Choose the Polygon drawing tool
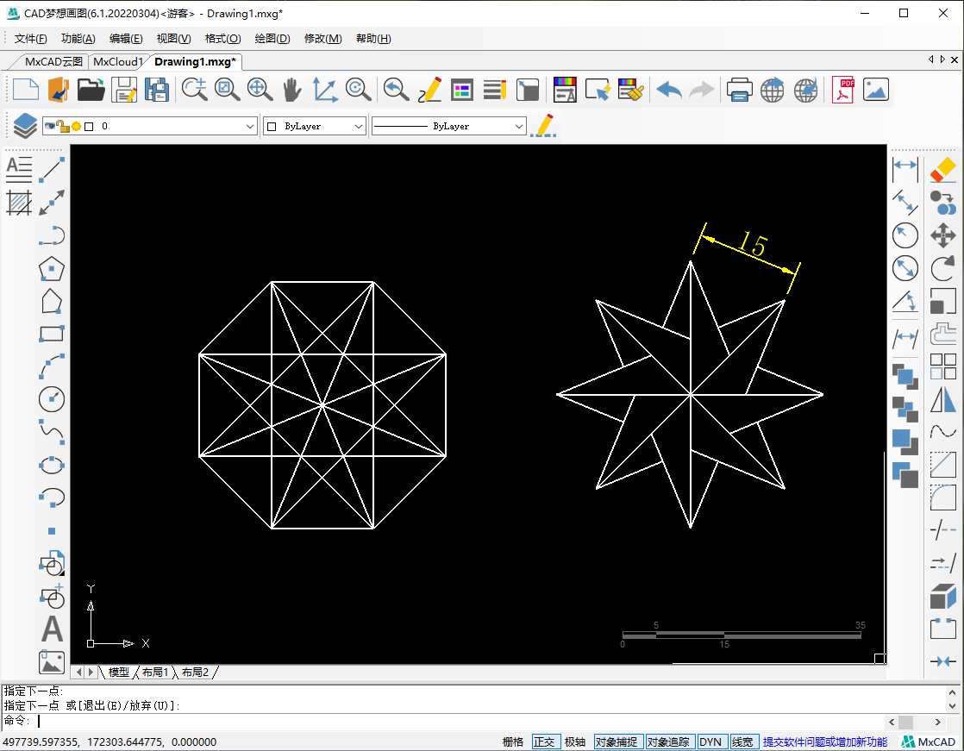The image size is (964, 751). 53,268
